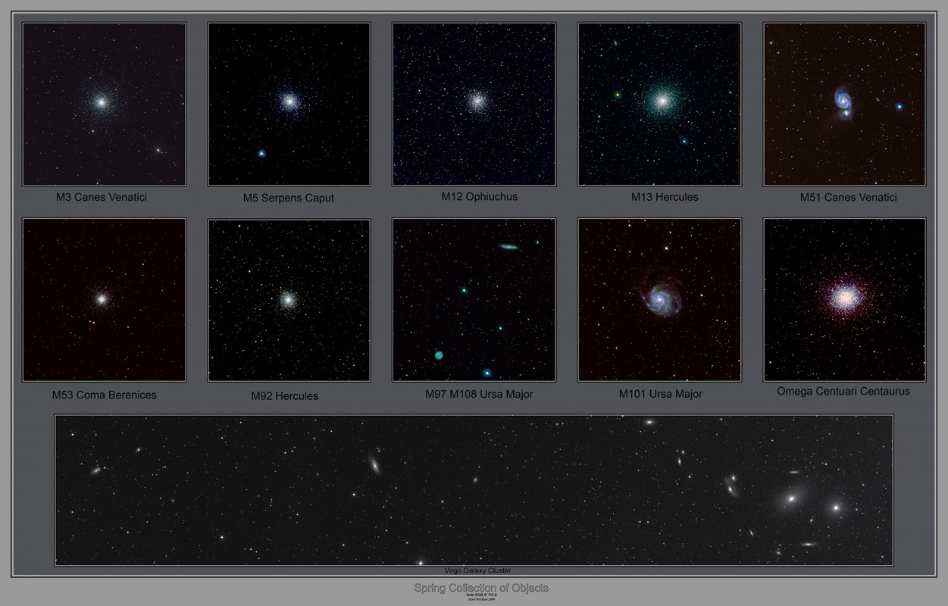Open the M5 Serpens Caput image
This screenshot has width=948, height=606.
[289, 104]
